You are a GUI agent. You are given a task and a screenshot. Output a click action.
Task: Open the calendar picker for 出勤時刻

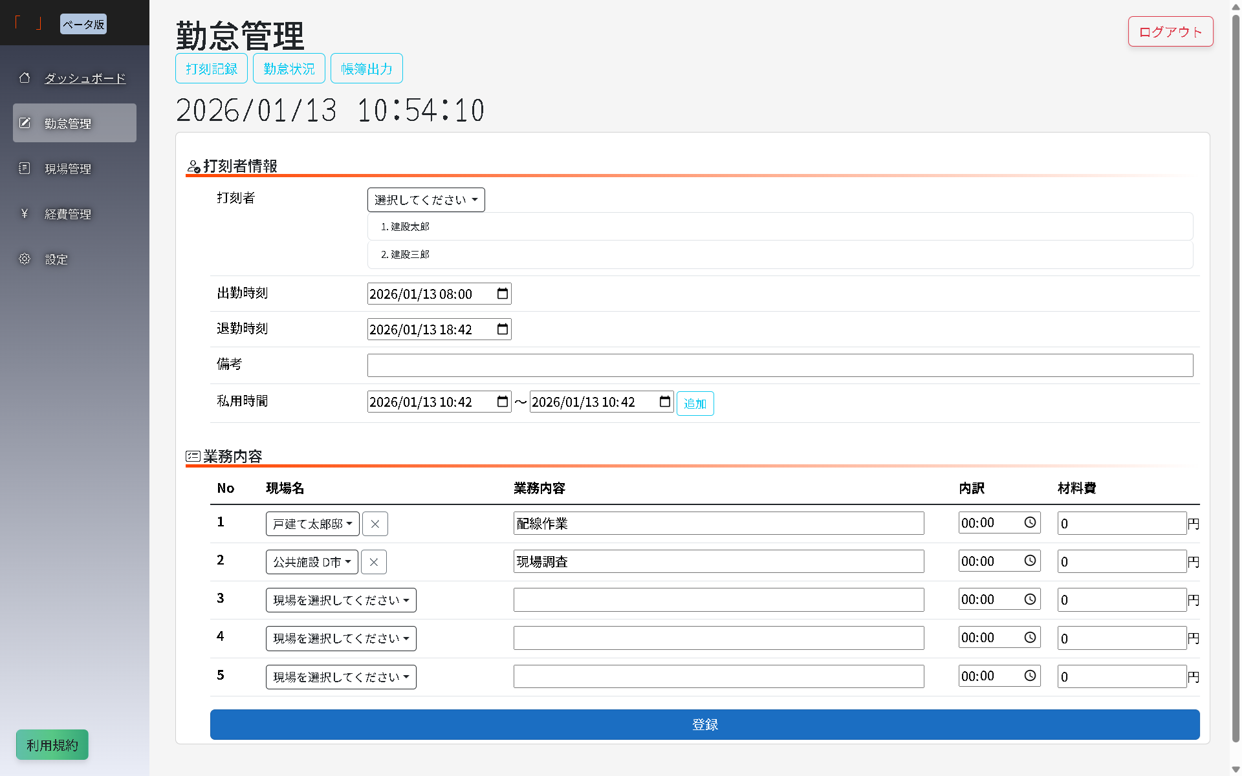[502, 293]
